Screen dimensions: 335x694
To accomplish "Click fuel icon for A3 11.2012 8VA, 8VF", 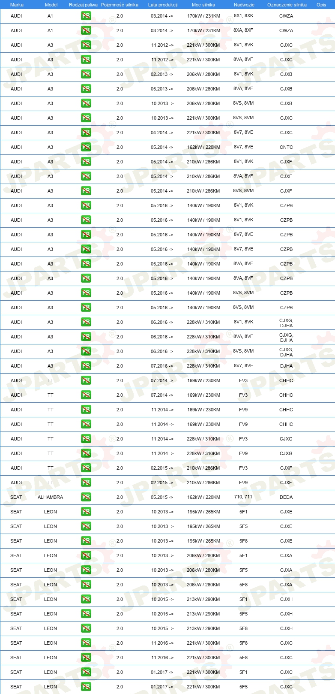I will 86,60.
